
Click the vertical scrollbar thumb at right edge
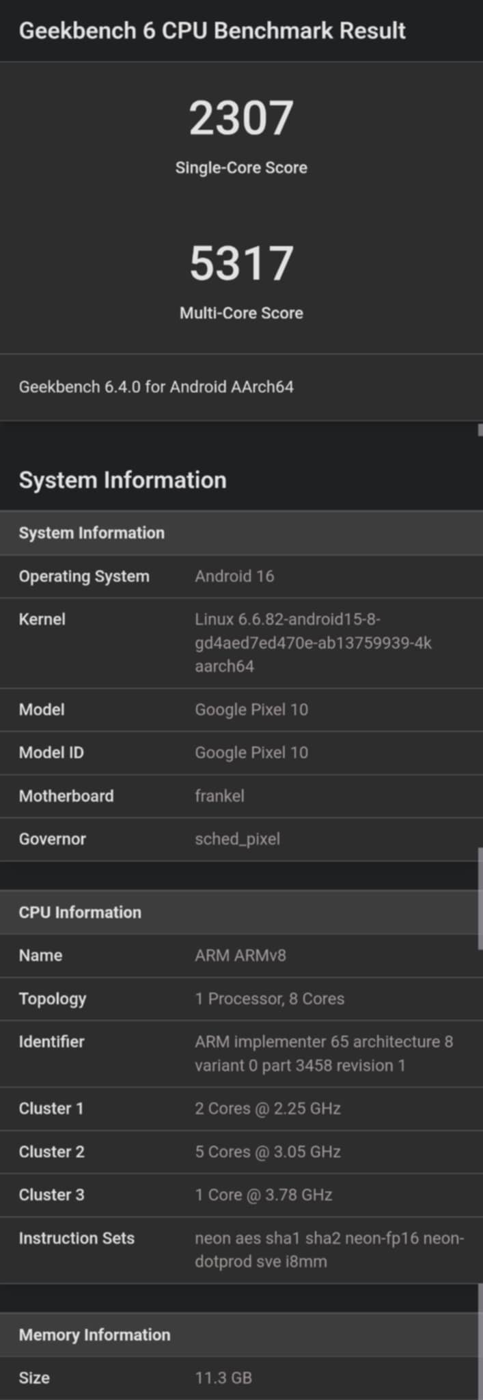point(480,898)
